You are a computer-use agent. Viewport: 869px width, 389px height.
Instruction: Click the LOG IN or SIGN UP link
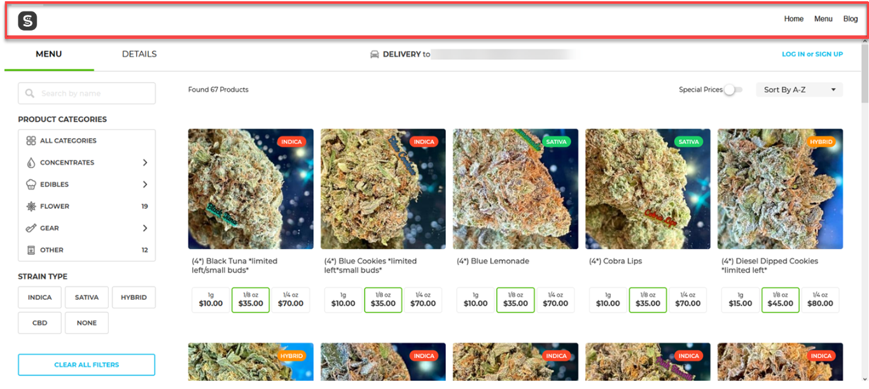pyautogui.click(x=812, y=54)
